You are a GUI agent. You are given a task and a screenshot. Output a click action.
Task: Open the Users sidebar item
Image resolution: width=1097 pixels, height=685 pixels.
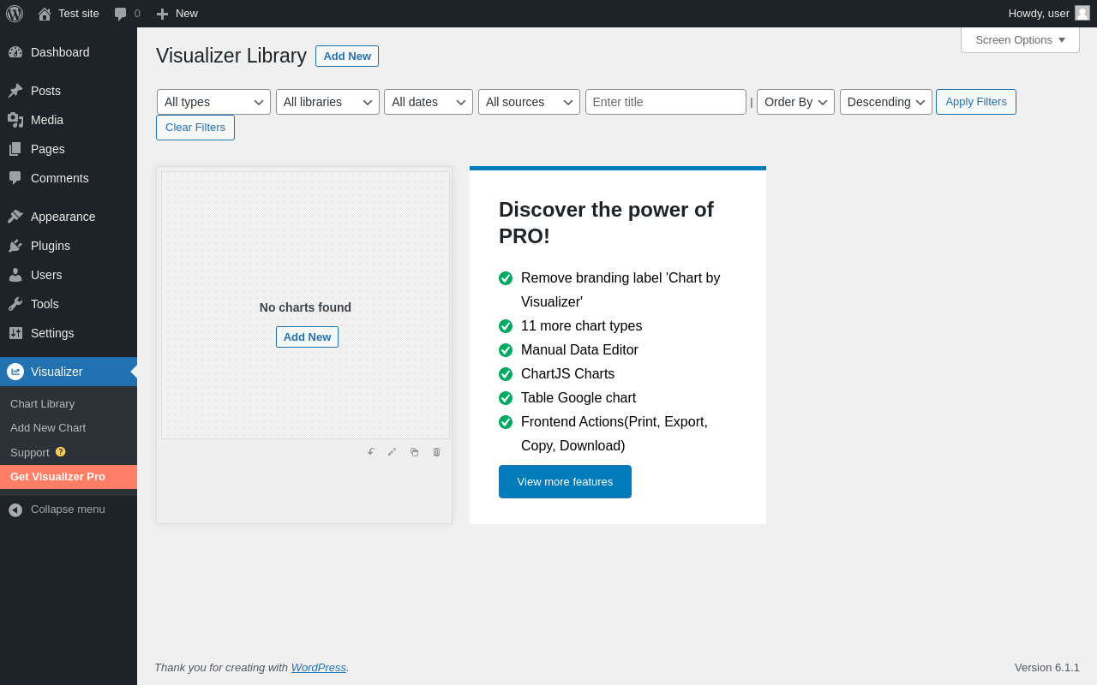[x=69, y=275]
